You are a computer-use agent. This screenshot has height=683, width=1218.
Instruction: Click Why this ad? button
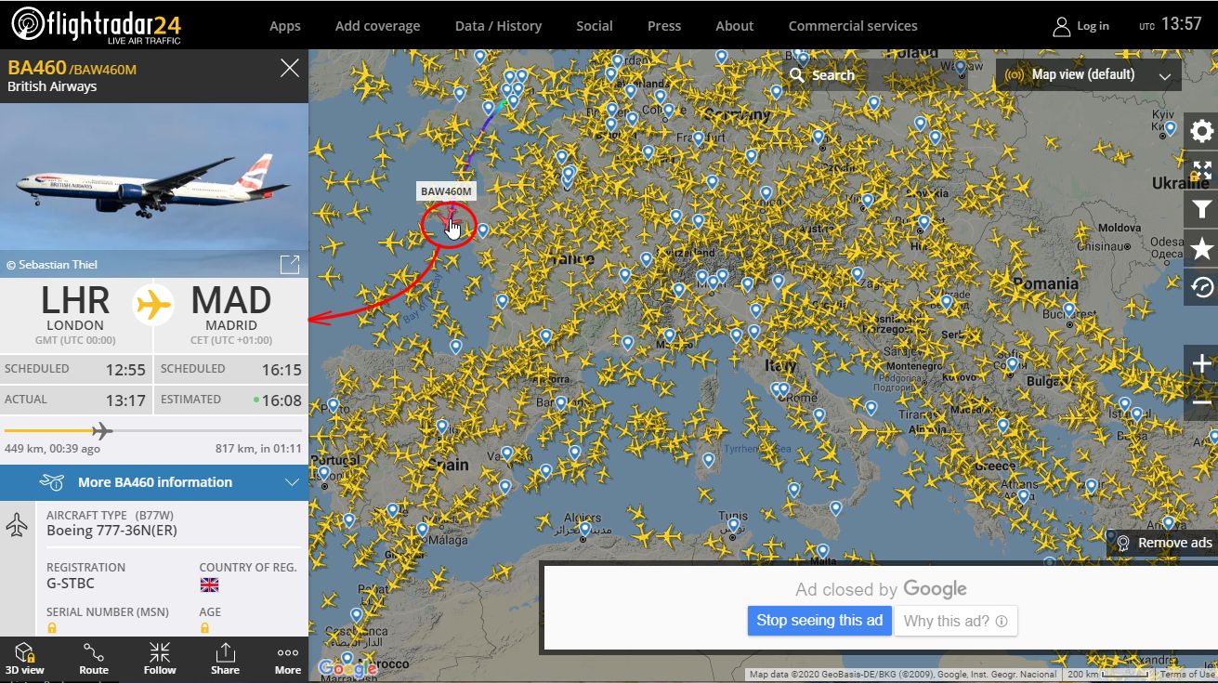tap(955, 621)
